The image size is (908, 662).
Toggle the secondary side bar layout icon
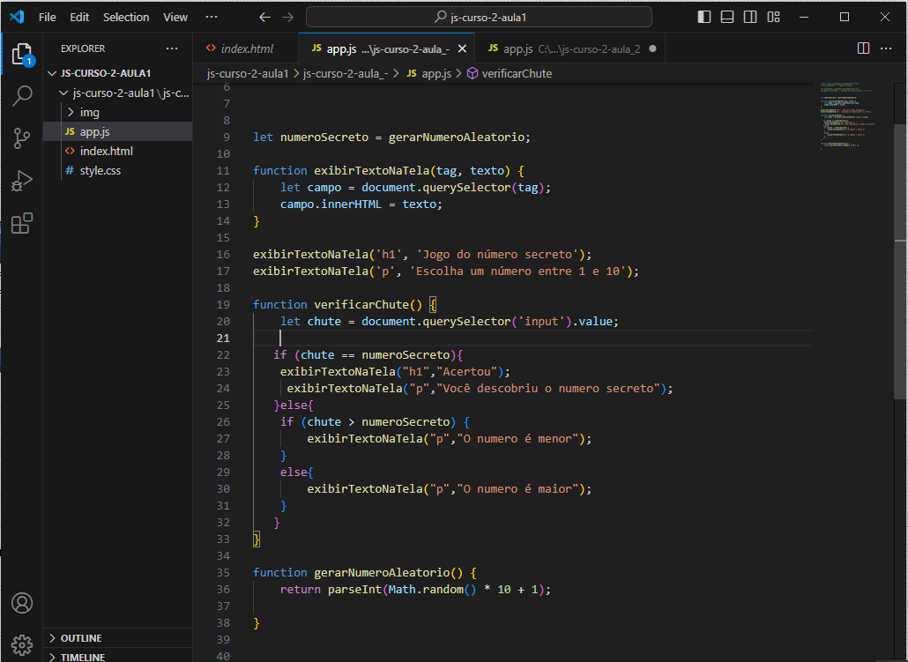click(750, 17)
